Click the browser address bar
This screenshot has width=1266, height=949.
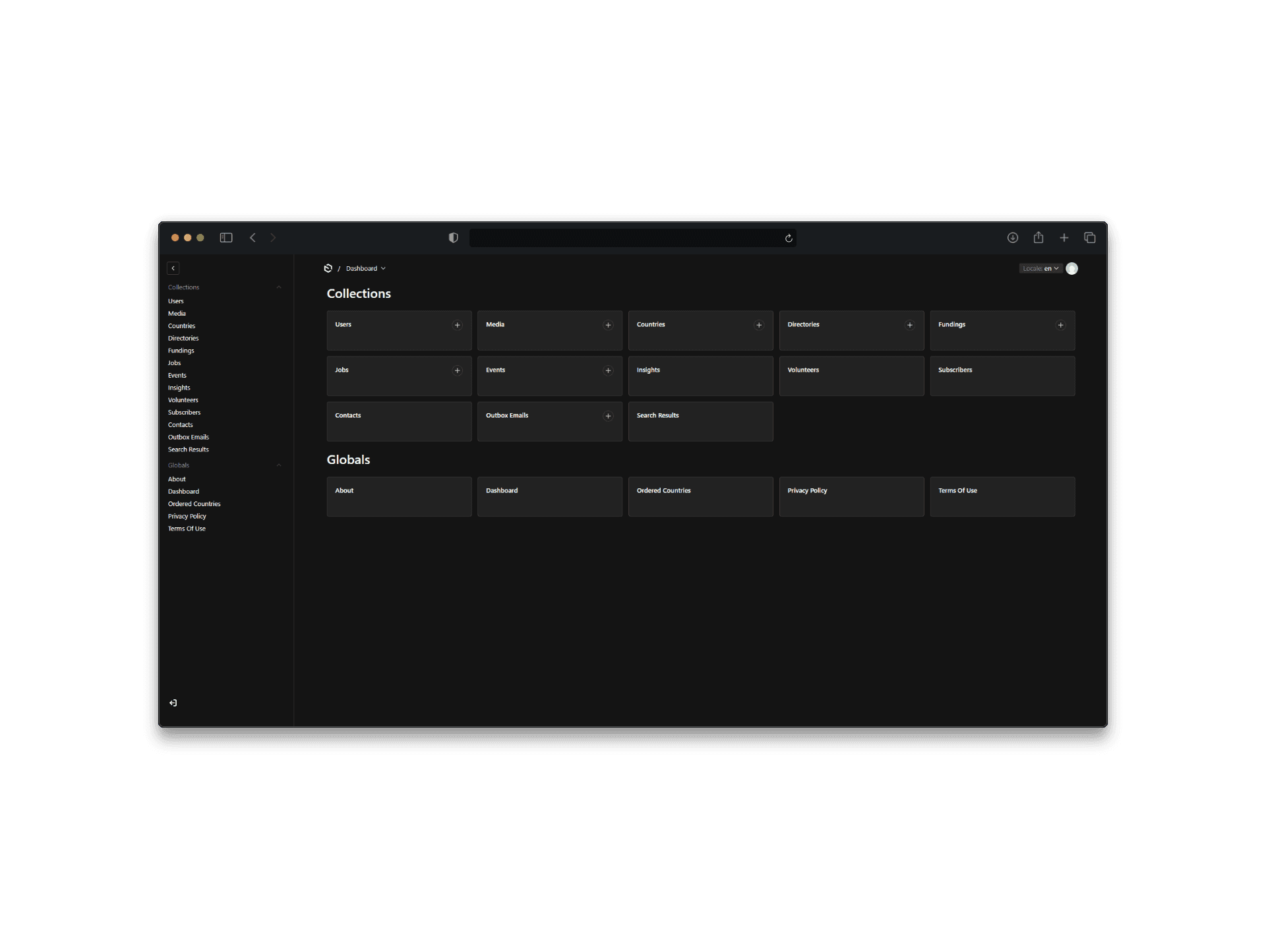(x=632, y=238)
